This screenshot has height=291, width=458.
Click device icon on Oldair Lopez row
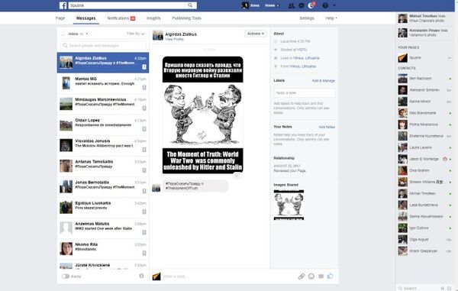click(x=144, y=129)
